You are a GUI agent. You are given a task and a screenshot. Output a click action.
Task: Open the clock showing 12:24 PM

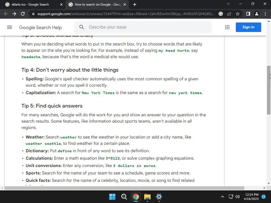[x=251, y=197]
